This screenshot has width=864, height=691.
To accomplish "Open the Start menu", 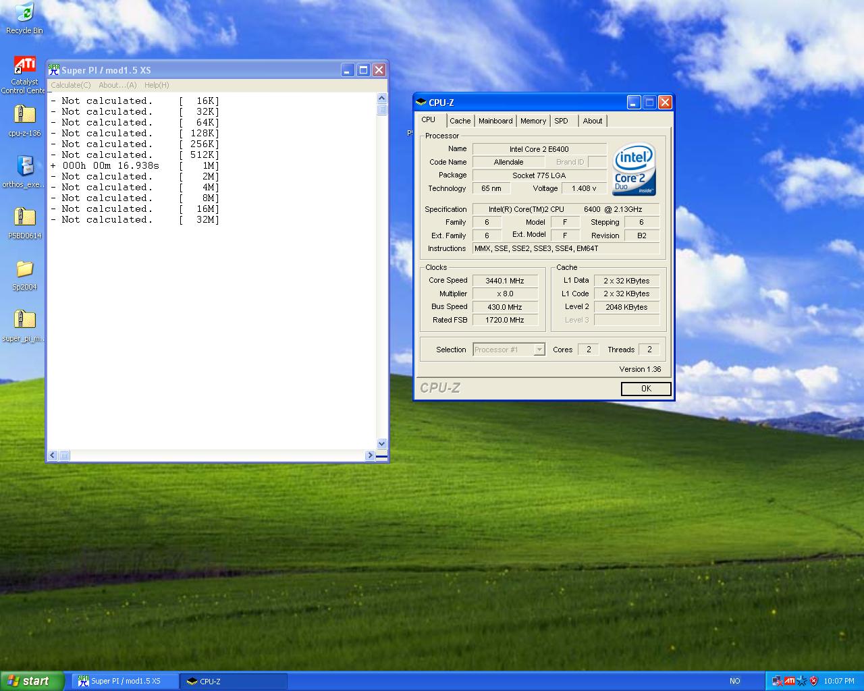I will [x=32, y=681].
